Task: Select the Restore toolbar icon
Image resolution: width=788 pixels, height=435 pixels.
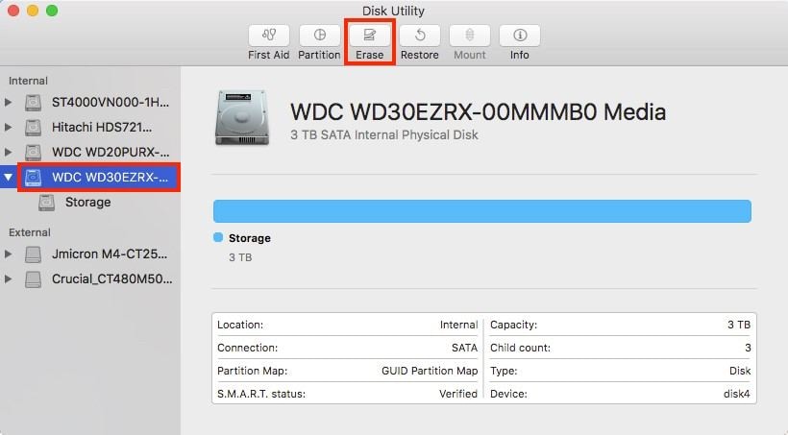Action: pos(419,36)
